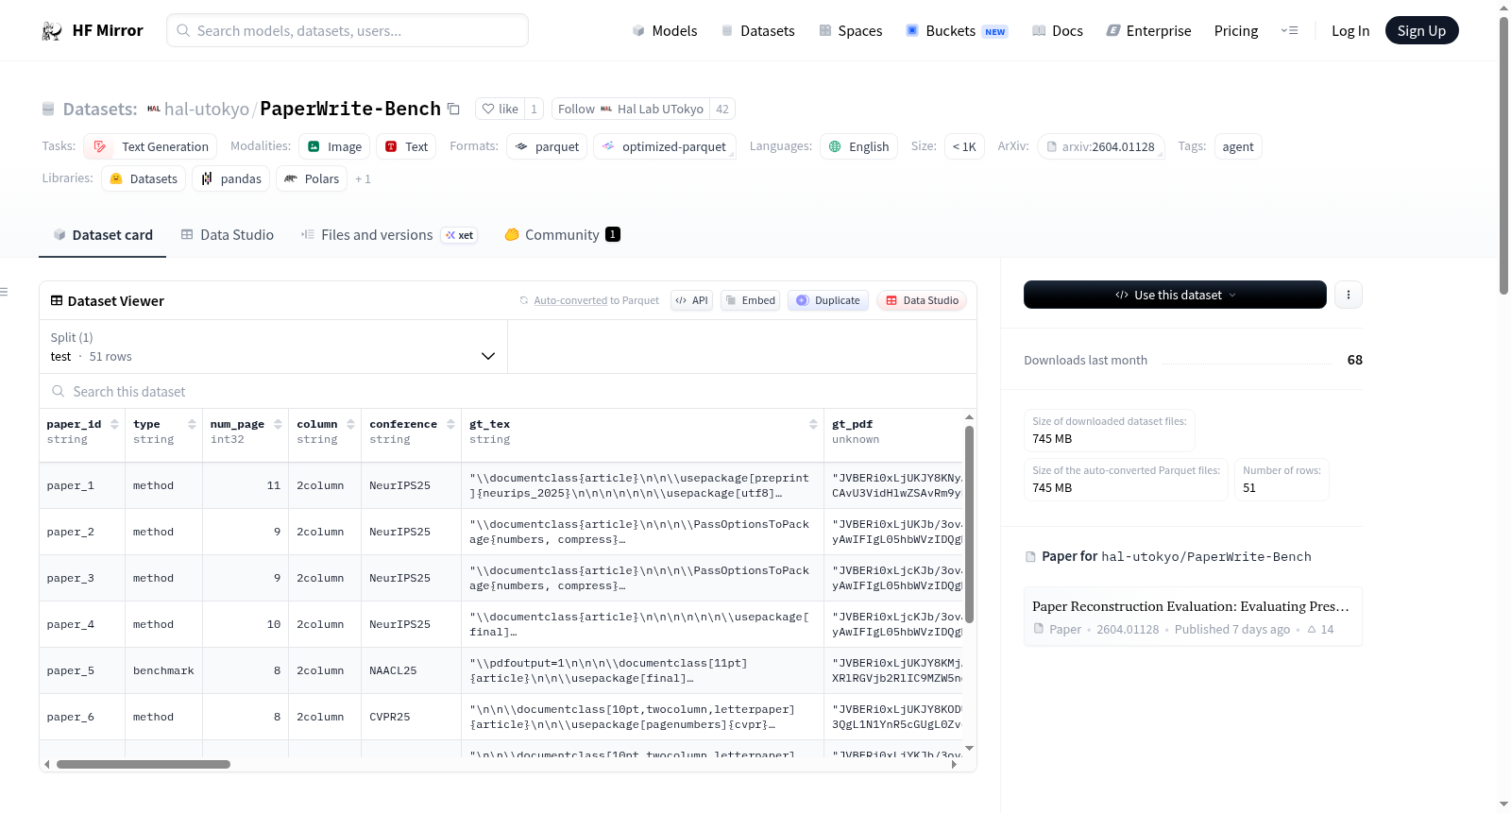Open Data Studio from the viewer header
Viewport: 1511px width, 813px height.
(x=922, y=300)
